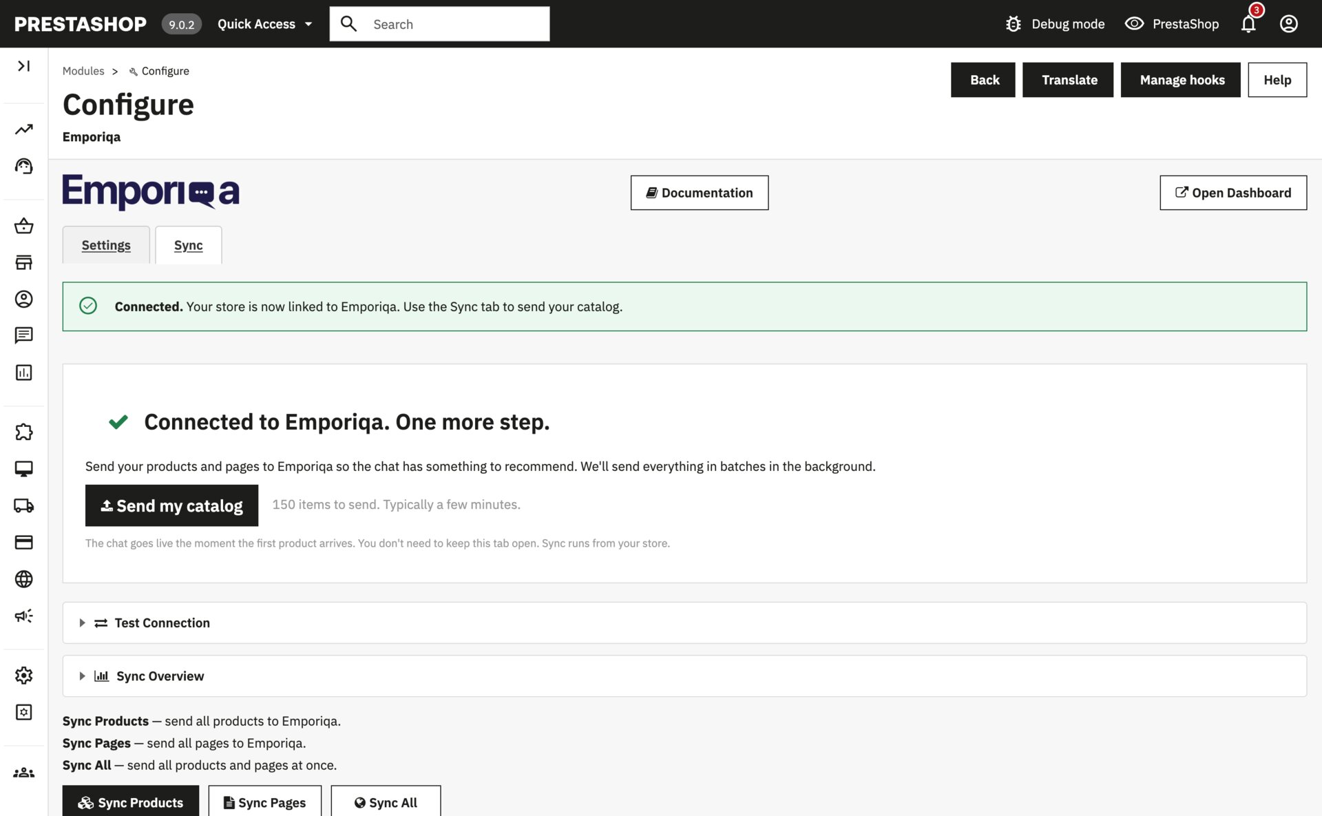This screenshot has width=1322, height=816.
Task: Click the Translate button
Action: (1068, 80)
